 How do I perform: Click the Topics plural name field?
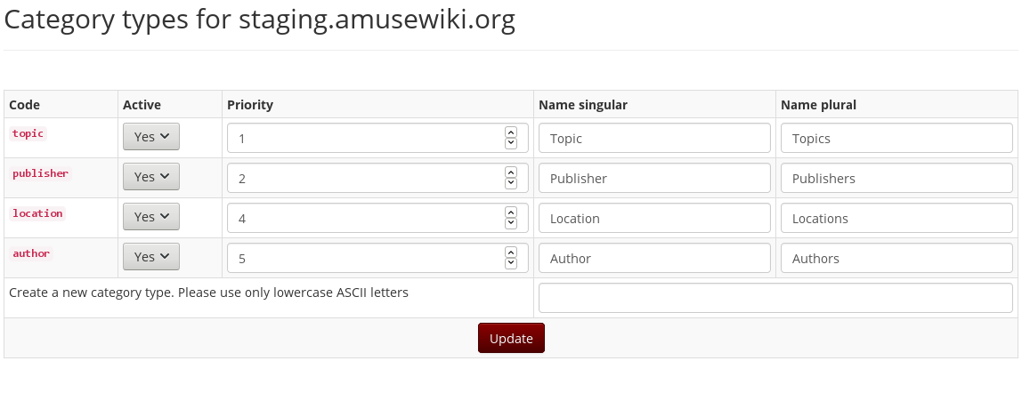click(x=896, y=138)
